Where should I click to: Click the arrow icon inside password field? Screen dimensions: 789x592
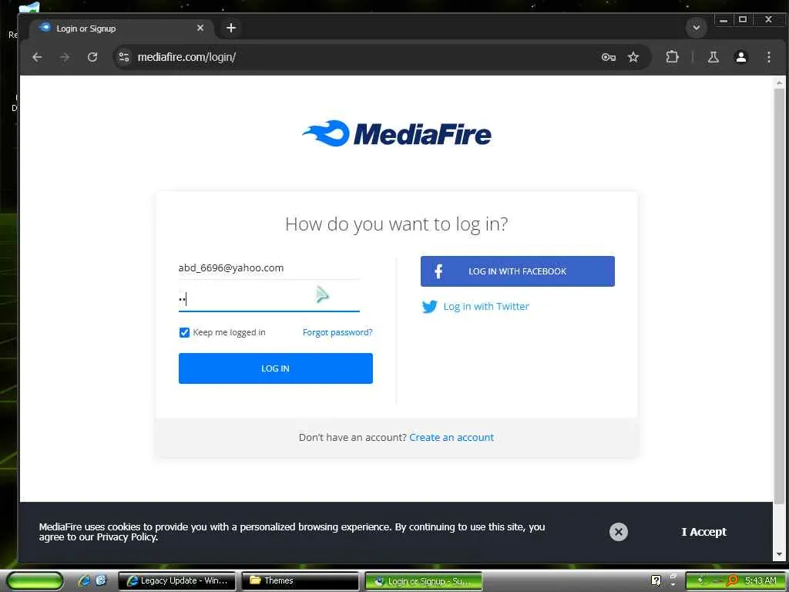(x=322, y=294)
